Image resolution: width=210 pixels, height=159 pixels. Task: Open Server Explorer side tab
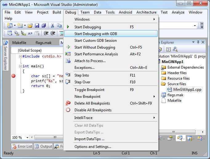(6, 55)
